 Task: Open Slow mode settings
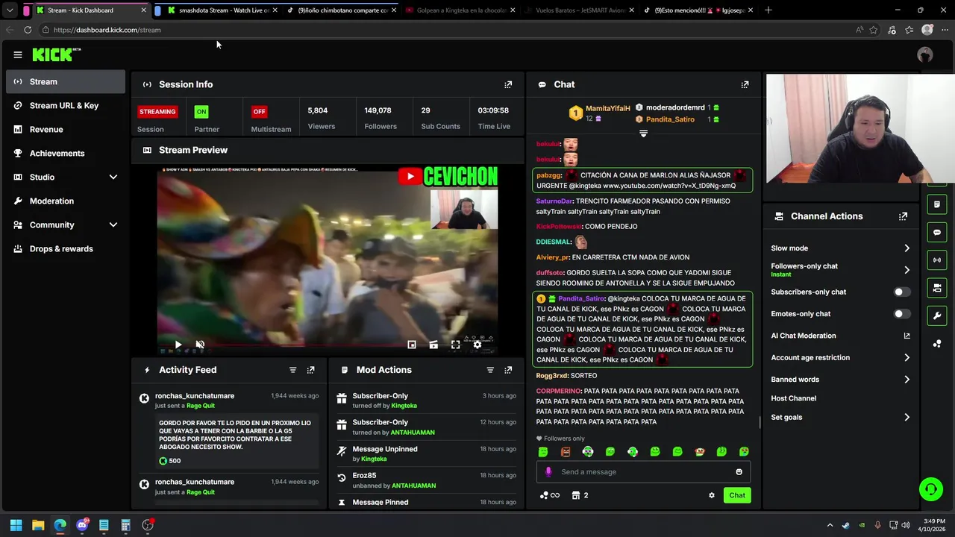pos(840,248)
